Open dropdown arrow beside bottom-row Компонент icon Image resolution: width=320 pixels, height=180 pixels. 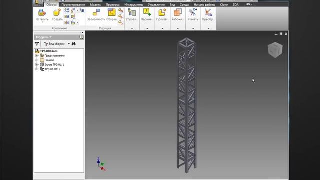(x=77, y=22)
